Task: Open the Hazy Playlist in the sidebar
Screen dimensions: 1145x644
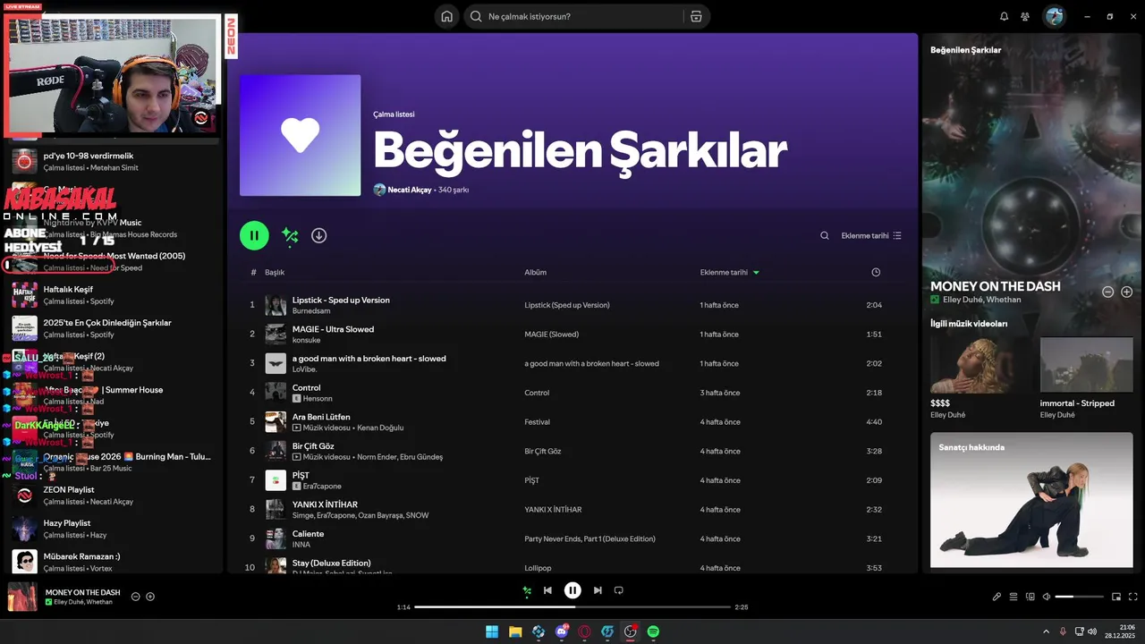Action: point(112,529)
